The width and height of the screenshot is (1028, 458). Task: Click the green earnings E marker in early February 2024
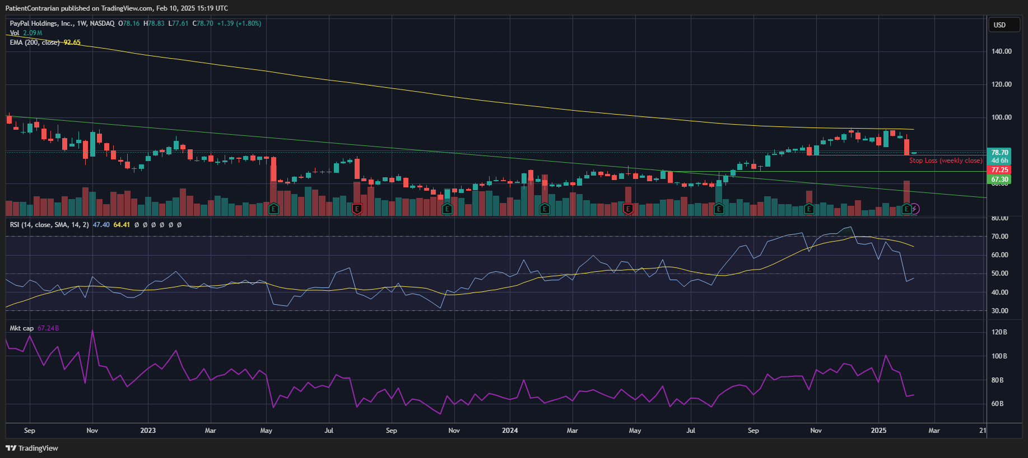point(545,209)
